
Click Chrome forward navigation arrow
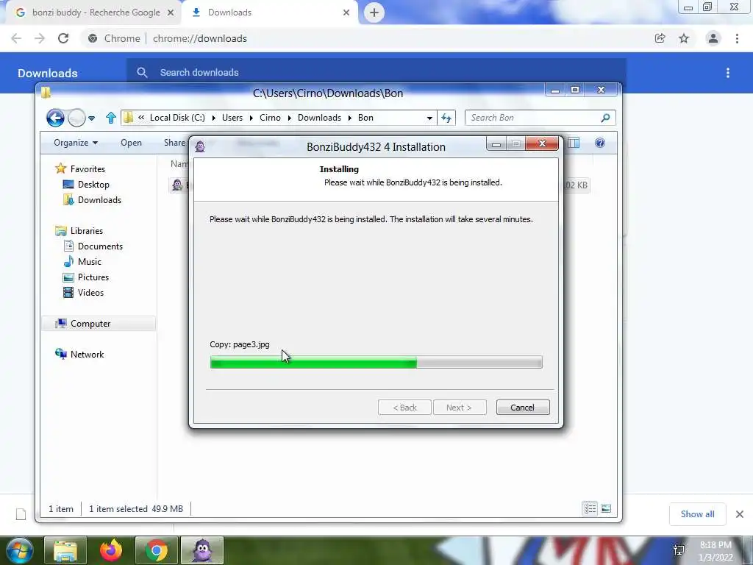coord(40,38)
